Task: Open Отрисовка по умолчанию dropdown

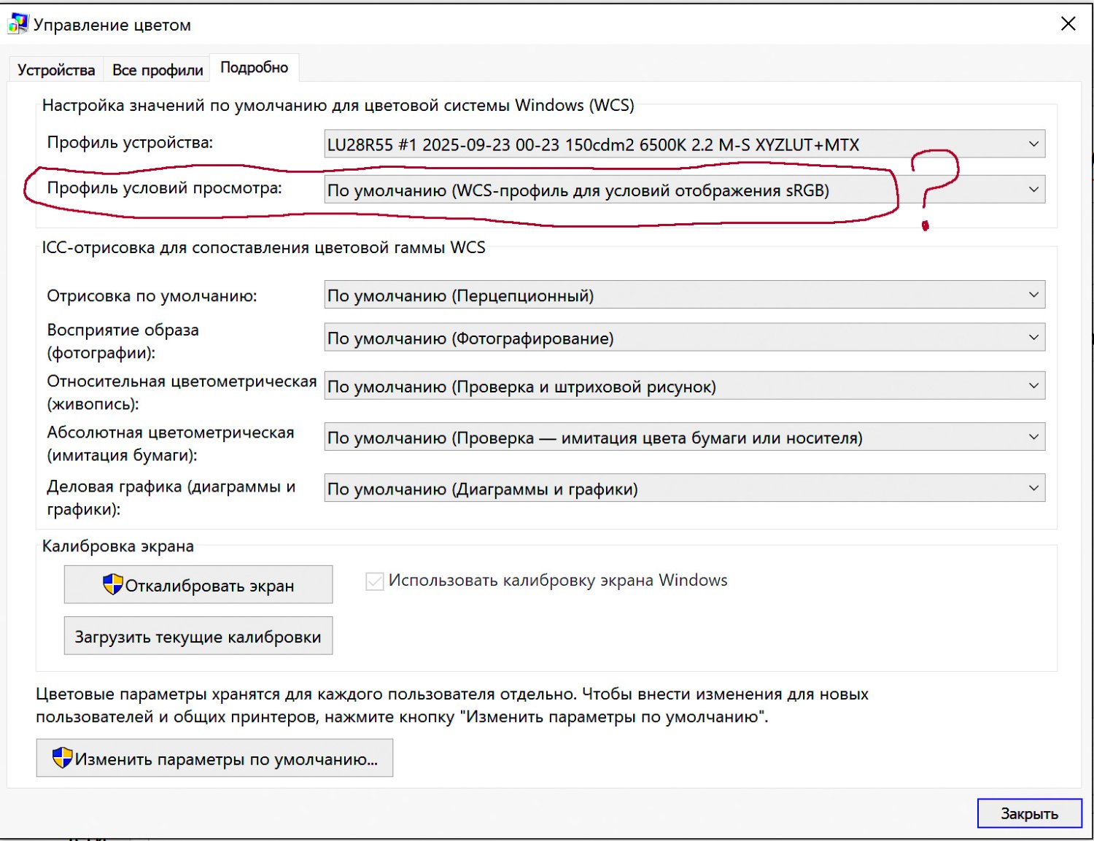Action: [x=685, y=295]
